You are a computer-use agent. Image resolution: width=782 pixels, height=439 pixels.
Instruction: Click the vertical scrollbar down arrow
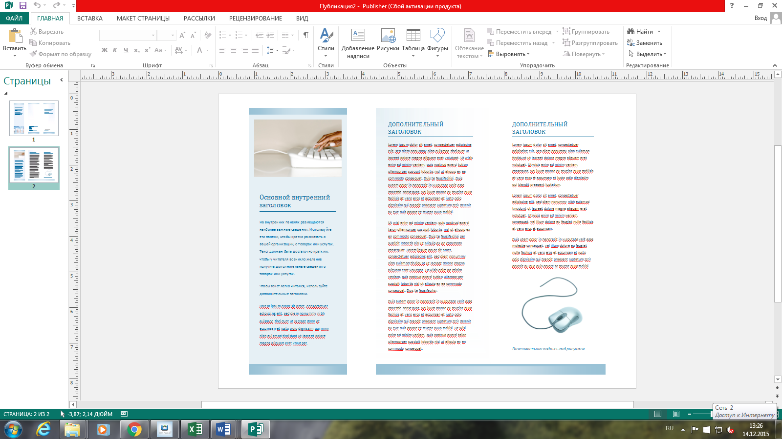778,379
